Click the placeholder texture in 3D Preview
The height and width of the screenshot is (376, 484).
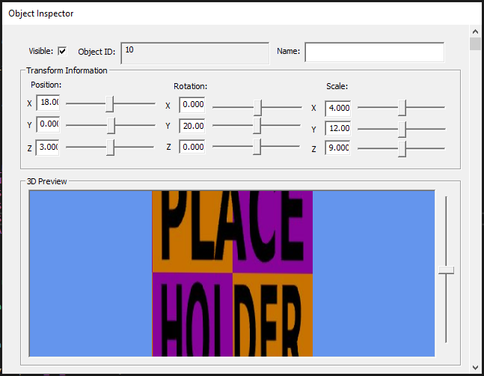coord(232,273)
